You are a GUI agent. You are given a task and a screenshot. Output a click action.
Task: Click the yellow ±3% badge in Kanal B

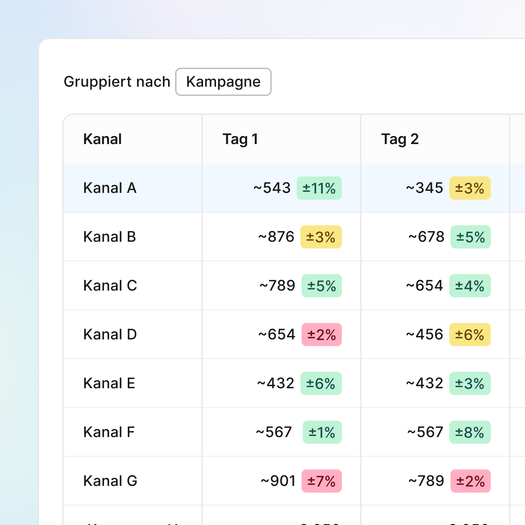(x=321, y=237)
